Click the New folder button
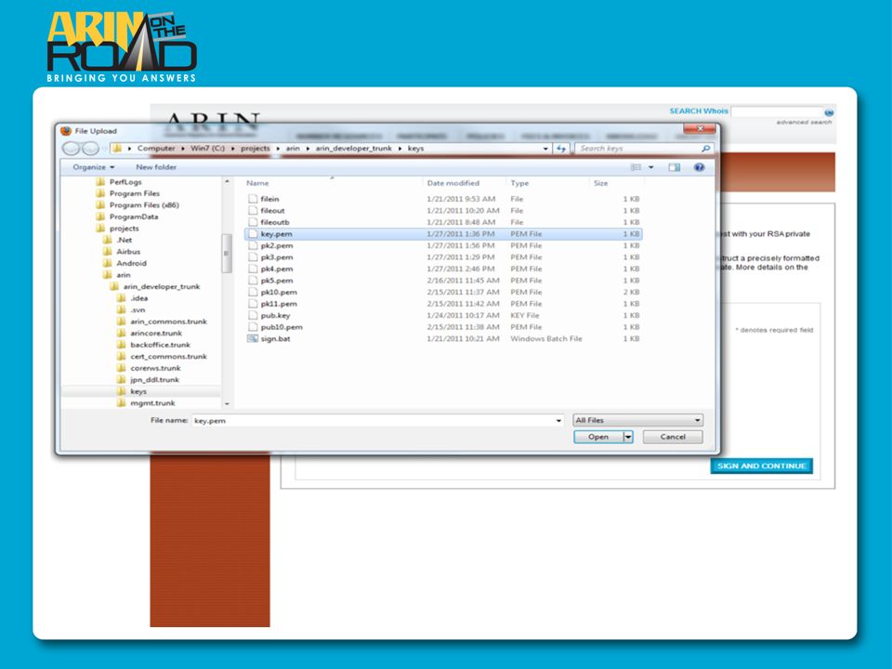This screenshot has height=669, width=892. coord(156,167)
